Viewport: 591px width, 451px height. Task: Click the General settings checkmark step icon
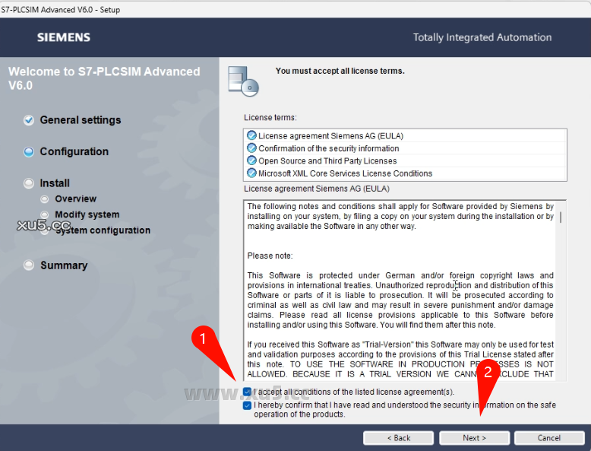[x=29, y=120]
